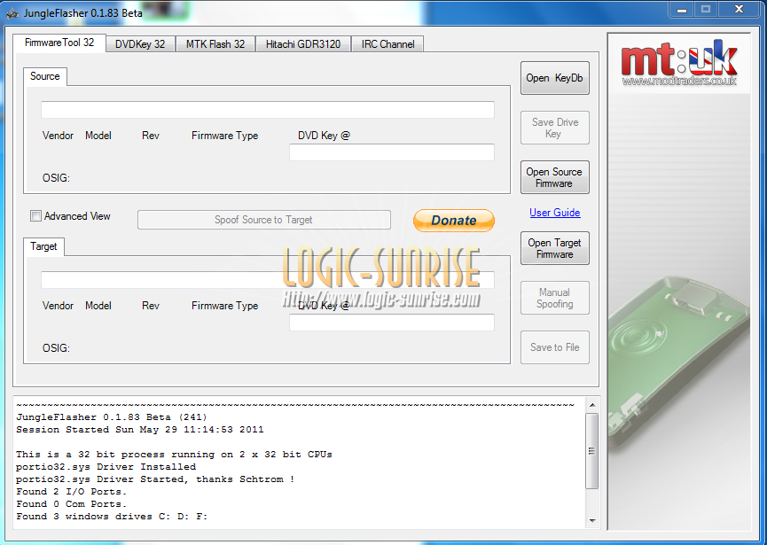The width and height of the screenshot is (767, 545).
Task: Click the '32 bit process running' log line
Action: tap(174, 455)
